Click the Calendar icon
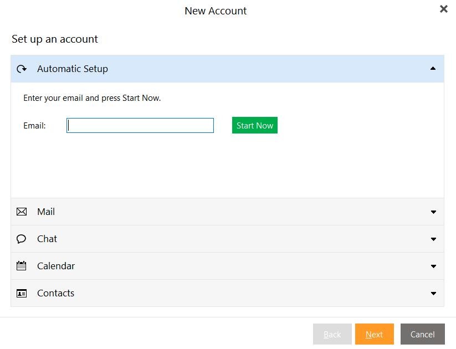The height and width of the screenshot is (349, 456). (21, 266)
